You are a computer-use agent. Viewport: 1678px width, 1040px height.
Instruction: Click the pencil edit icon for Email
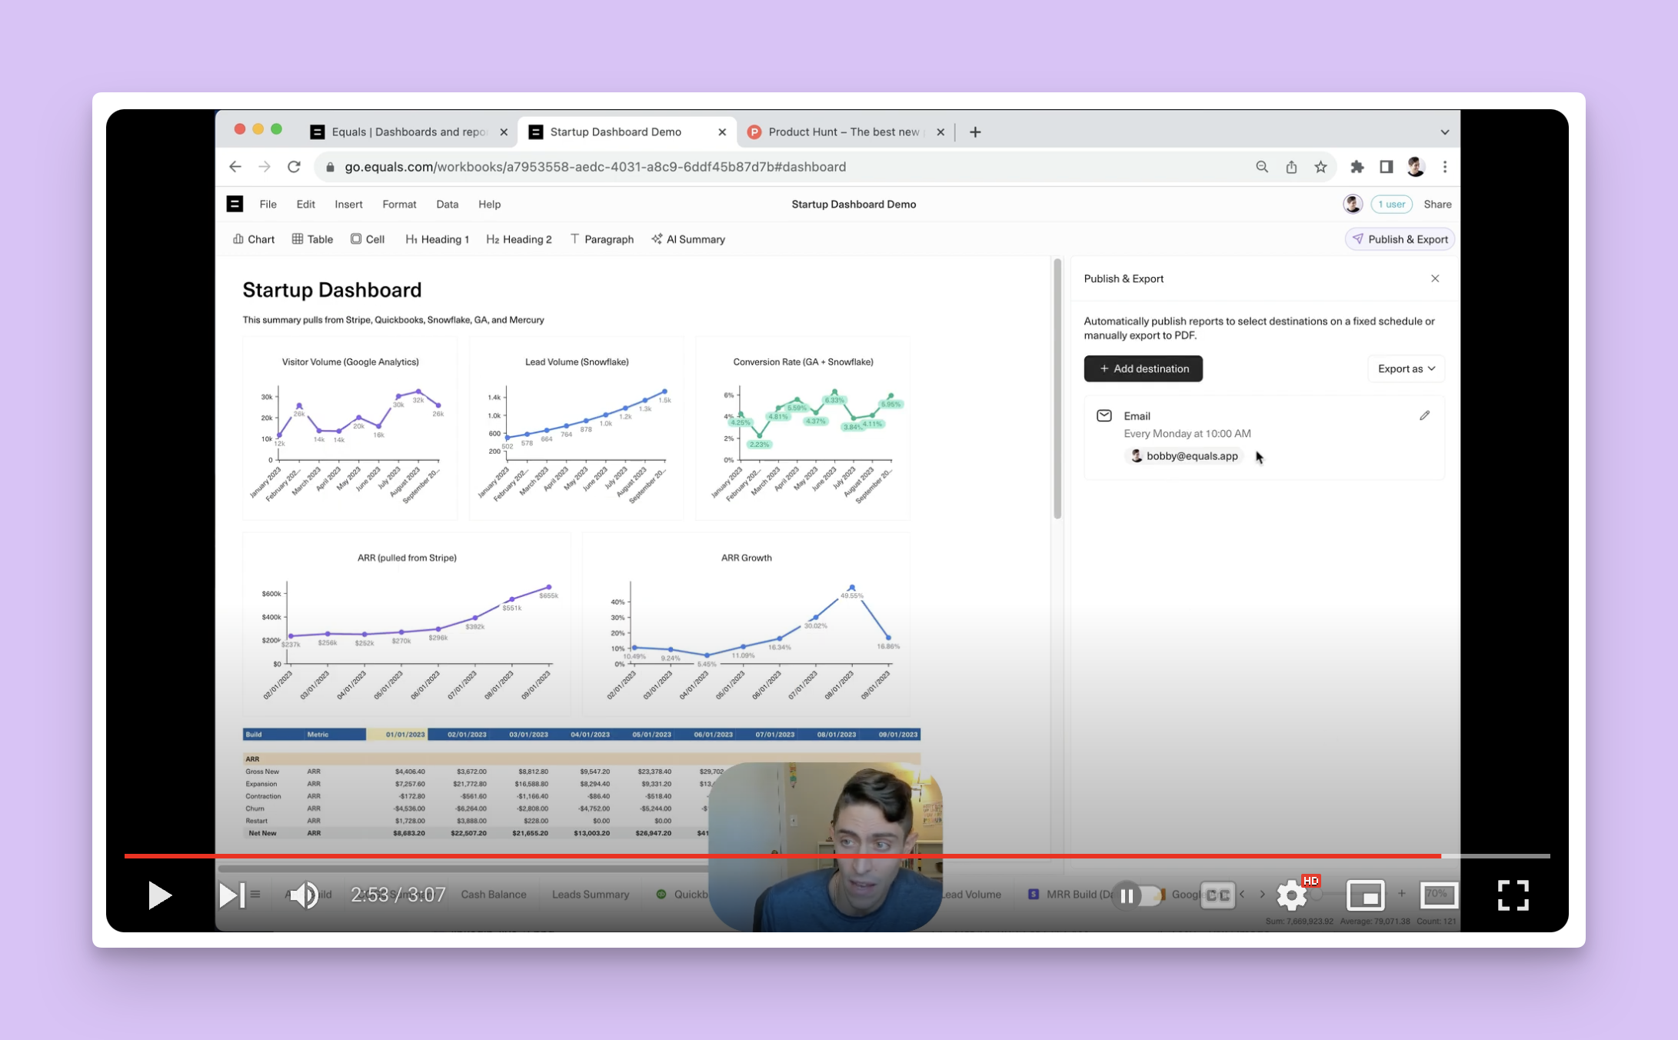coord(1424,415)
